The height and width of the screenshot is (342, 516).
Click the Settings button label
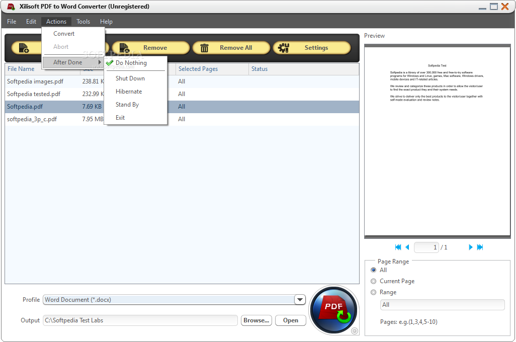(316, 48)
